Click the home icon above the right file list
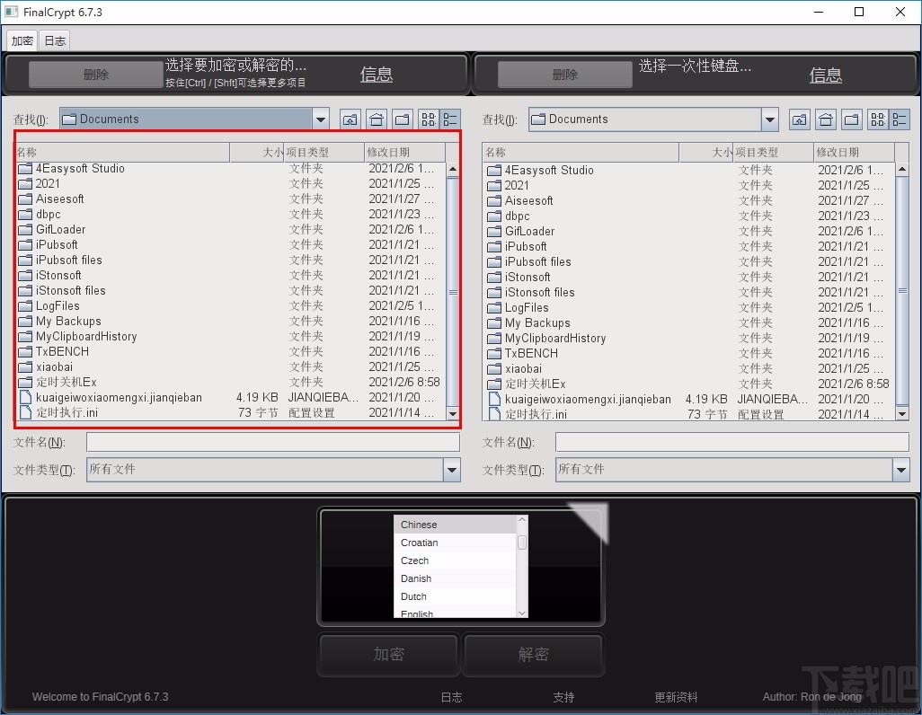This screenshot has width=922, height=715. click(825, 119)
